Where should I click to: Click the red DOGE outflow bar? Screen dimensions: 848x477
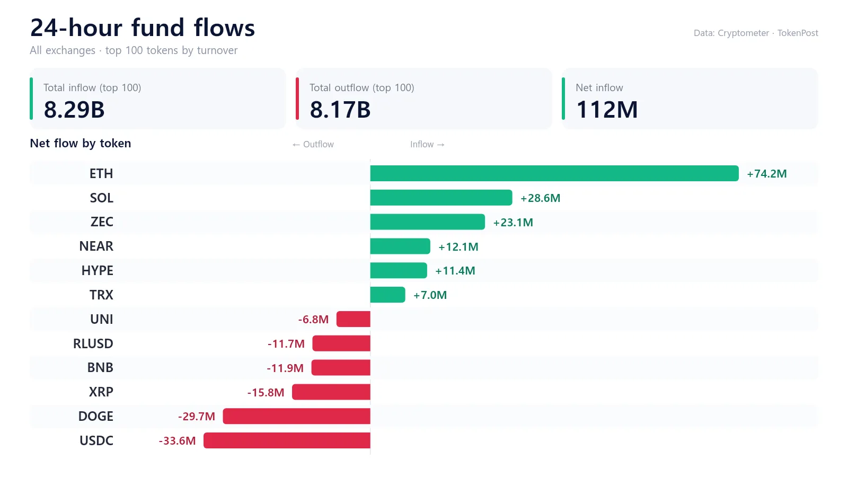click(297, 416)
